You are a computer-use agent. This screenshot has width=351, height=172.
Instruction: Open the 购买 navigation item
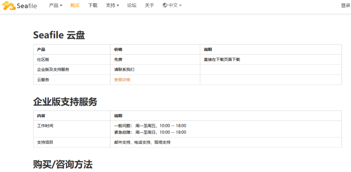75,5
